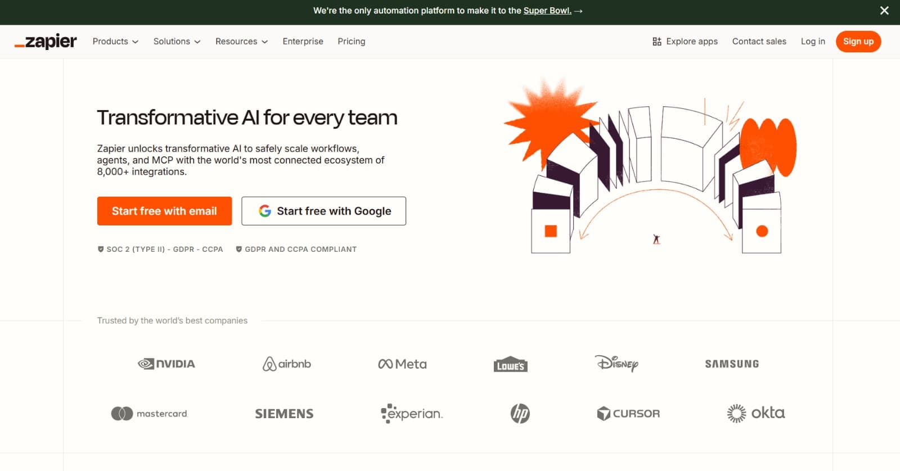The width and height of the screenshot is (900, 471).
Task: Click the Mastercard logo
Action: (149, 414)
